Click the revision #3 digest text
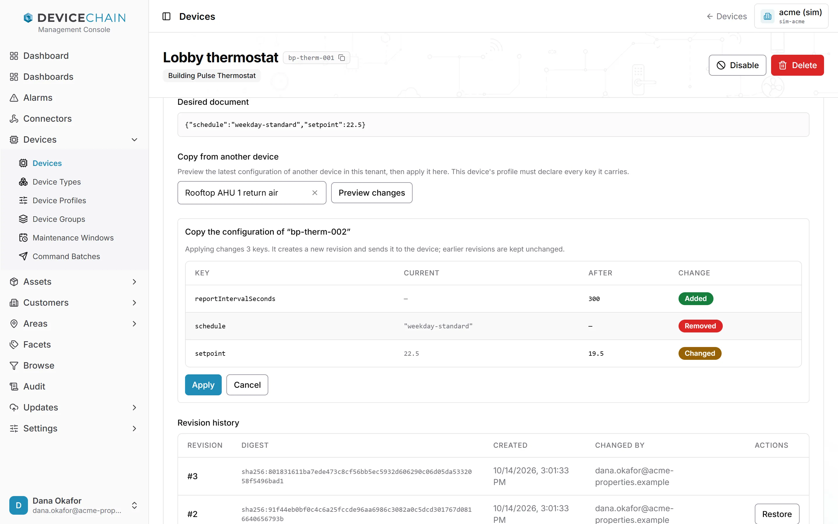 356,476
